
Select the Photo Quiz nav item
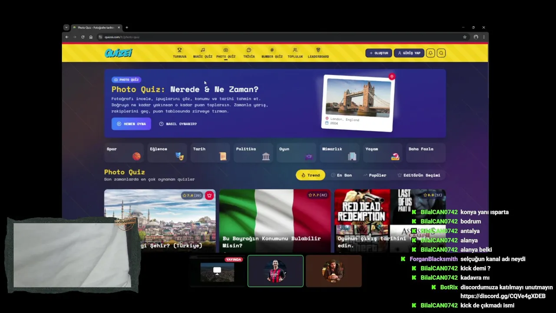(225, 53)
